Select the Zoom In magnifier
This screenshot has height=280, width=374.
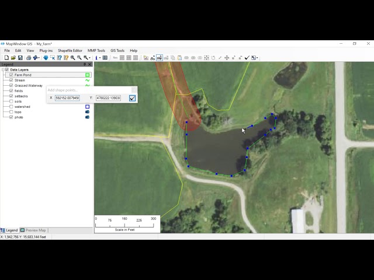(x=72, y=58)
